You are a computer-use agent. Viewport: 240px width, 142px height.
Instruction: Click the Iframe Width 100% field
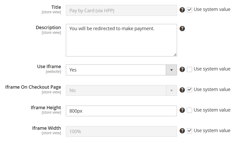121,131
